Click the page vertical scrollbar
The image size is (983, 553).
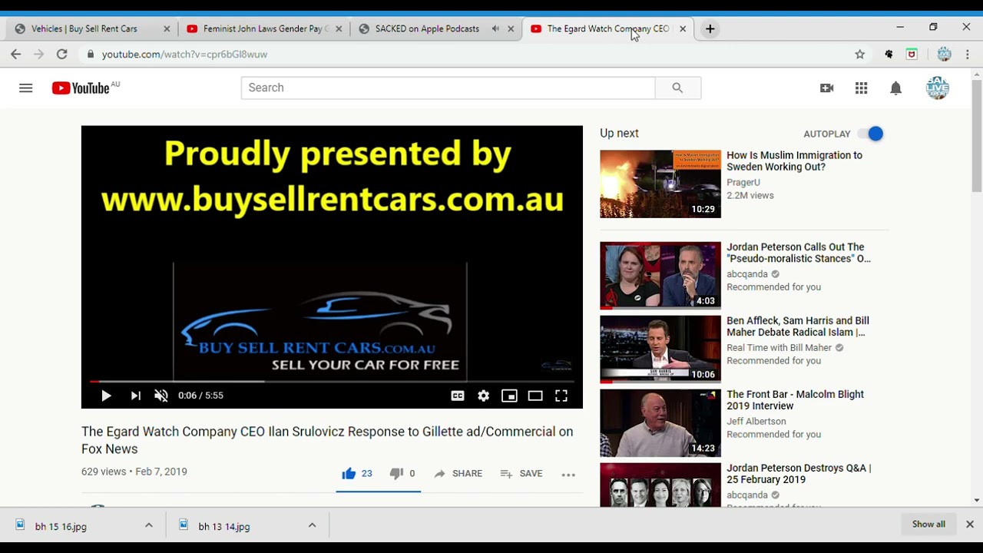(977, 134)
